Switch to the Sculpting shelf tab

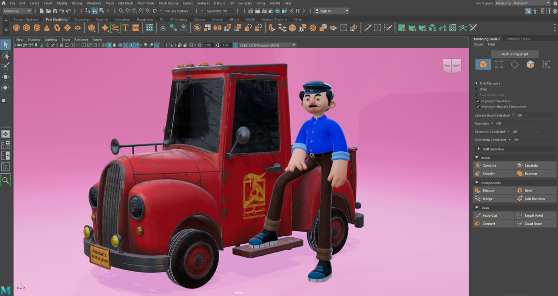(x=81, y=19)
